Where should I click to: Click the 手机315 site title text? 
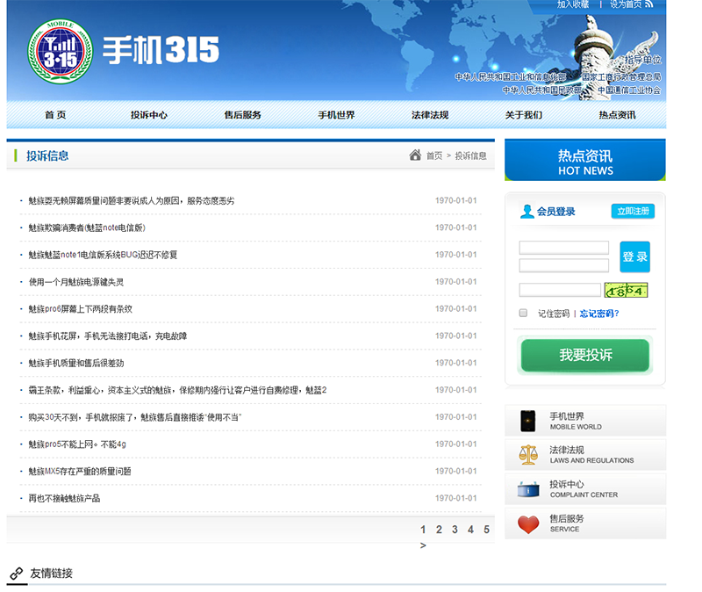pos(161,50)
